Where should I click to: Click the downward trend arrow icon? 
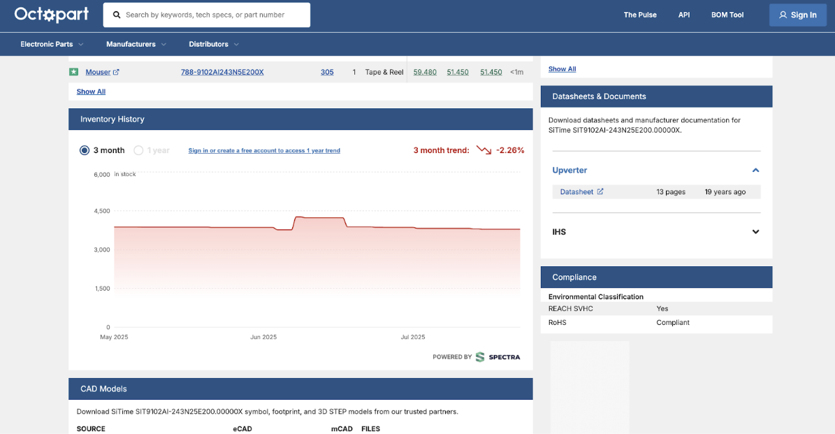pos(484,150)
